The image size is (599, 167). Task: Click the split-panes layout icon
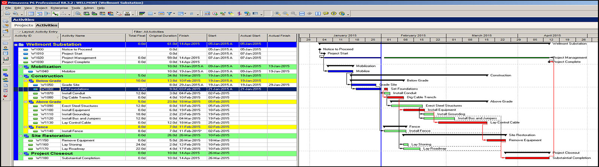click(318, 13)
